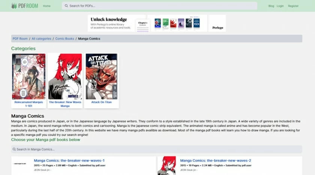Click the the-breaker-new-waves-2 thumbnail
This screenshot has height=175, width=315.
click(x=167, y=166)
